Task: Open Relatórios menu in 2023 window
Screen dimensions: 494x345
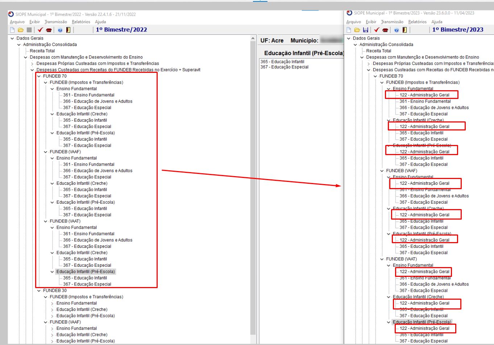Action: point(417,22)
